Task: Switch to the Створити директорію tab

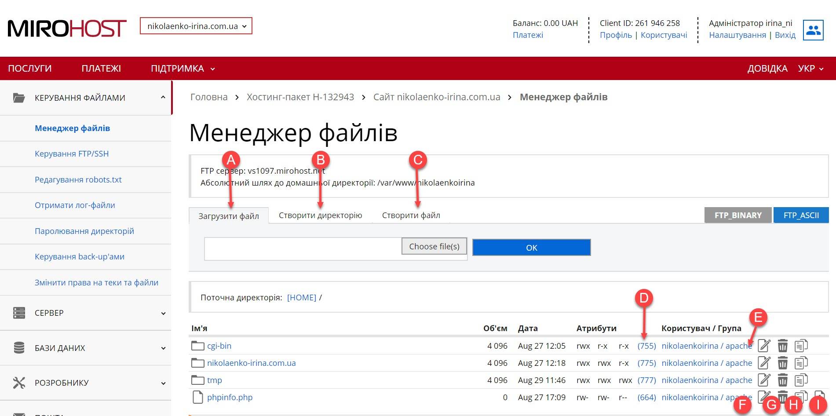Action: (321, 215)
